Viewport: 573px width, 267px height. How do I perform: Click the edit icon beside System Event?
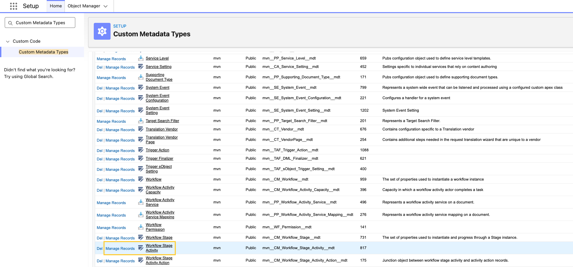click(141, 87)
